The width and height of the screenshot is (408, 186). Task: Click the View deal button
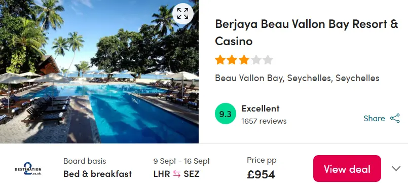(347, 169)
